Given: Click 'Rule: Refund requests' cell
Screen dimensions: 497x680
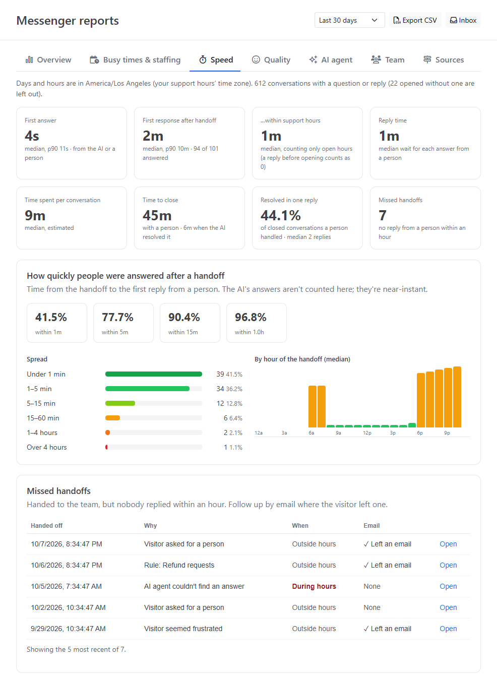Looking at the screenshot, I should (x=179, y=565).
